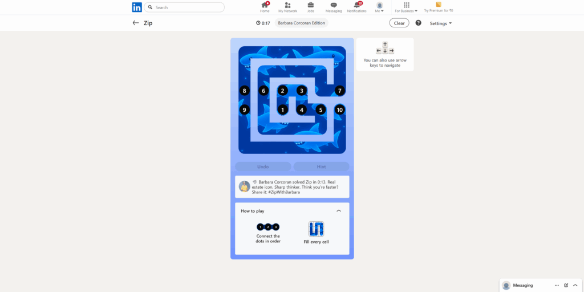Click dot number 8 on the grid
Viewport: 584px width, 292px height.
[x=244, y=91]
